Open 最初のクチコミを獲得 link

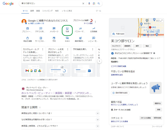[119, 121]
